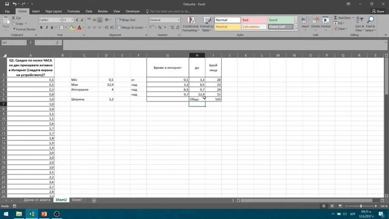This screenshot has width=389, height=219.
Task: Apply red font color
Action: coord(80,27)
